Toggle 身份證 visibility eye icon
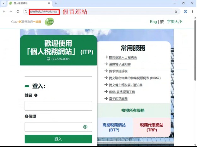This screenshot has width=197, height=147. tap(85, 127)
